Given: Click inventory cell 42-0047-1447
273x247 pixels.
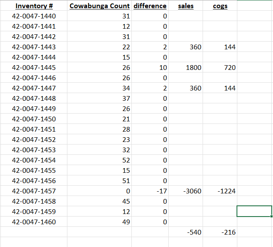Looking at the screenshot, I should [x=34, y=88].
